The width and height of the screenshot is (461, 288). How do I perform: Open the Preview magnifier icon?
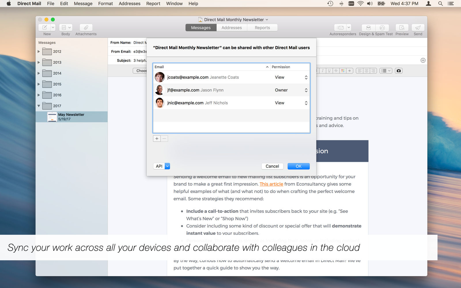(x=402, y=27)
